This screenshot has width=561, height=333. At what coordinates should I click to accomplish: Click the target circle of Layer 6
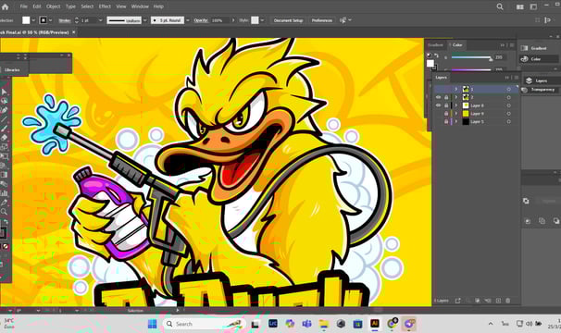click(509, 105)
